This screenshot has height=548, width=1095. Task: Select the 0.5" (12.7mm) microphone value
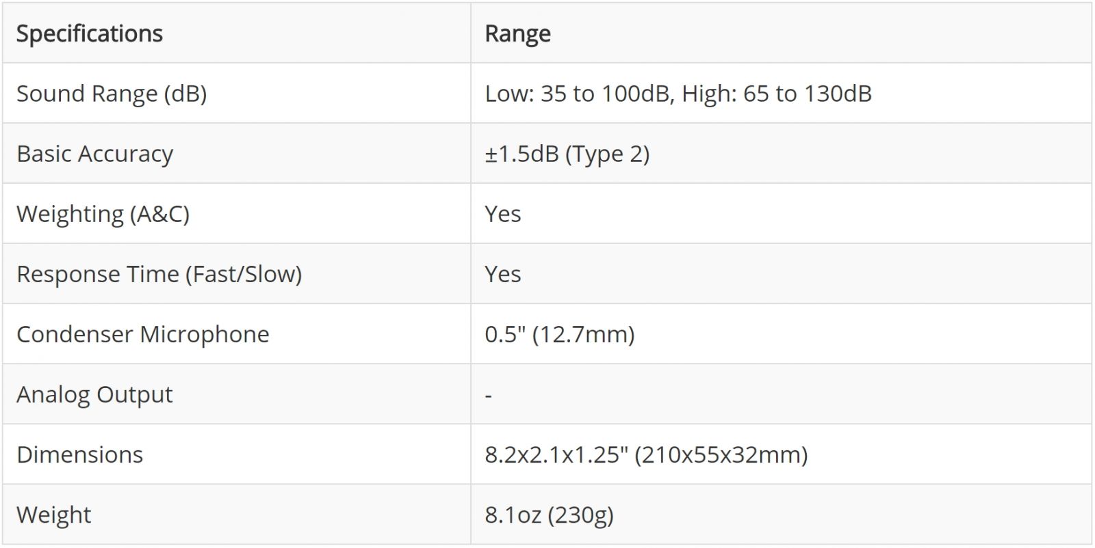point(559,334)
